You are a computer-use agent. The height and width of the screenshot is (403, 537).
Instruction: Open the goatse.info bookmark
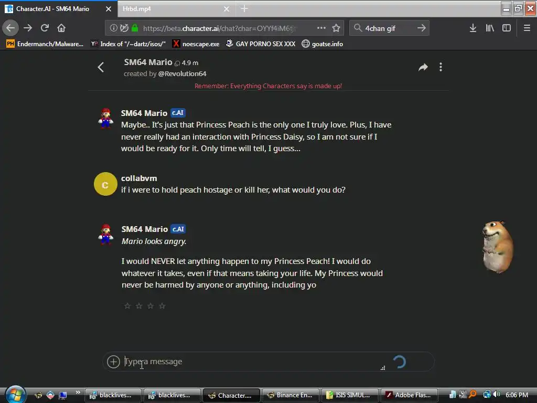323,44
